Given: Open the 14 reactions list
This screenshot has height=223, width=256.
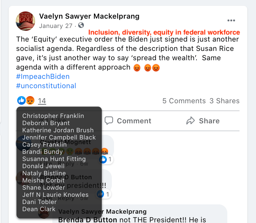Looking at the screenshot, I should pos(42,101).
